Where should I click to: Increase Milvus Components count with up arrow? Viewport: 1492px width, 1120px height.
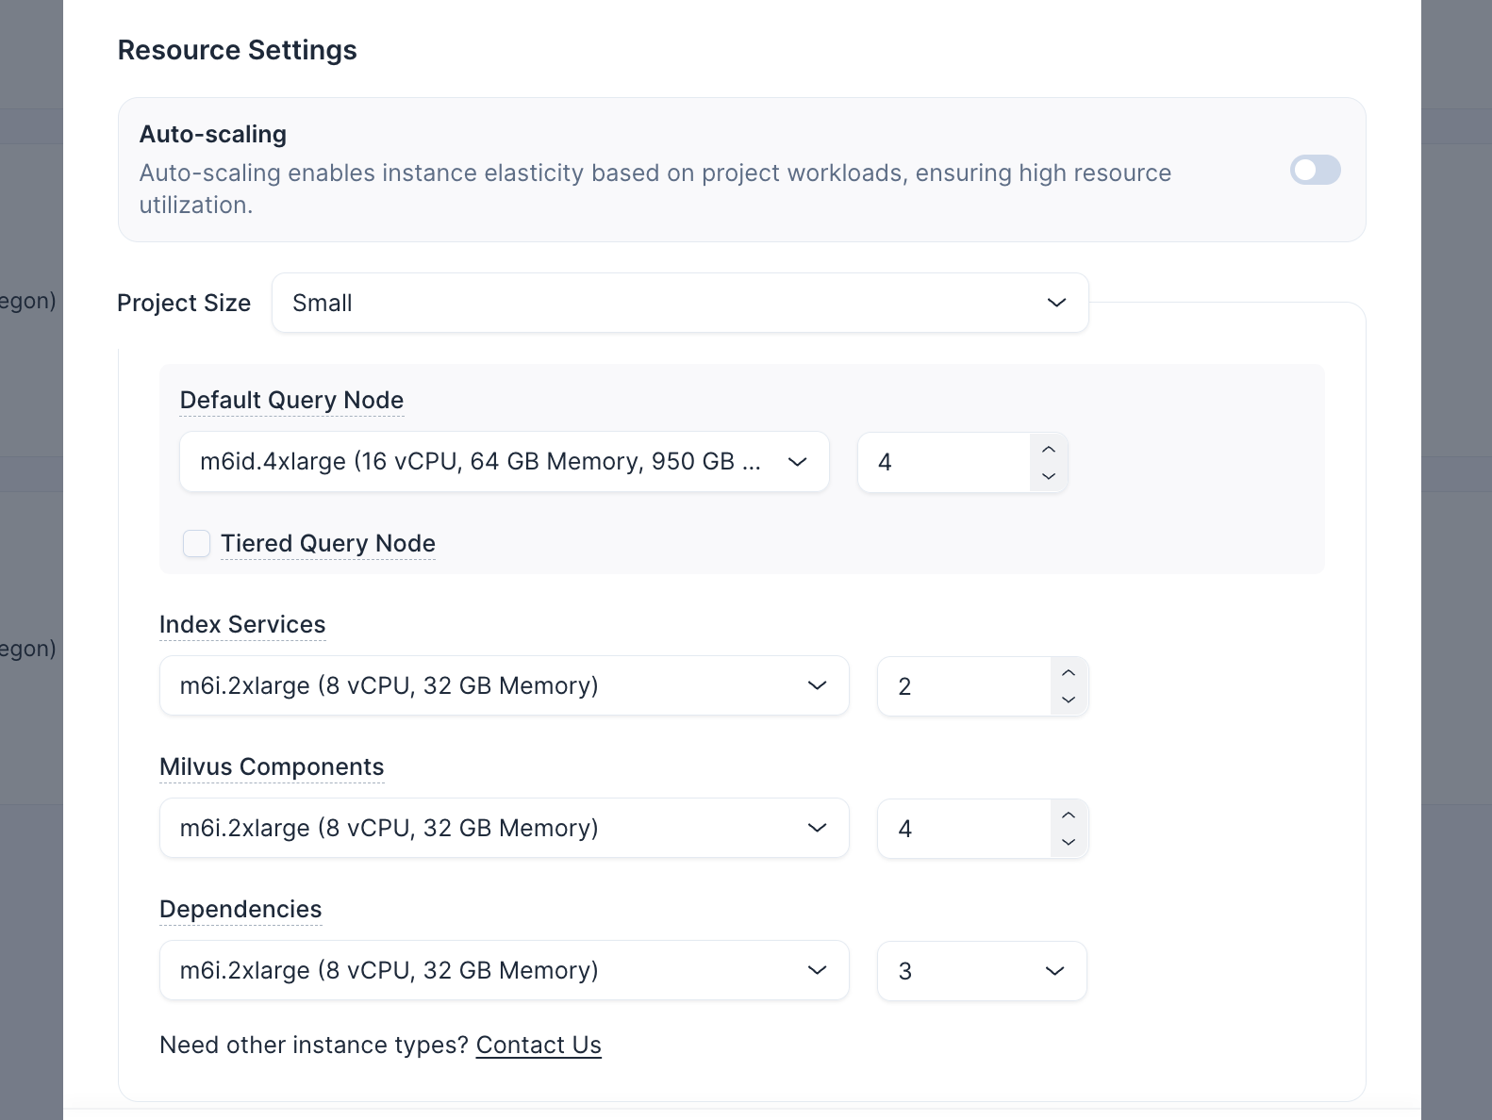coord(1069,815)
